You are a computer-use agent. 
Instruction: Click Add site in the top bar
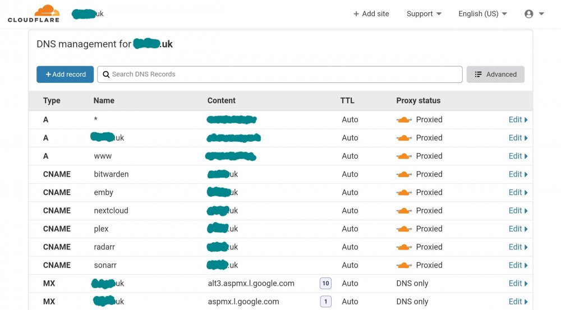click(371, 13)
